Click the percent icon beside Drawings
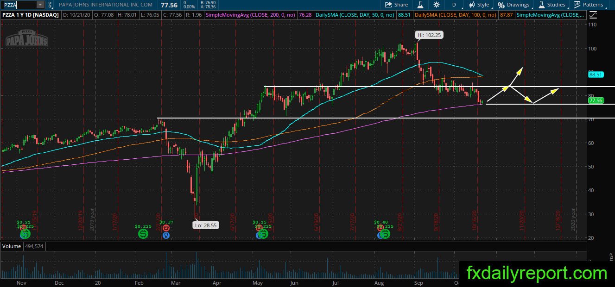Screen dimensions: 615x287 click(501, 5)
